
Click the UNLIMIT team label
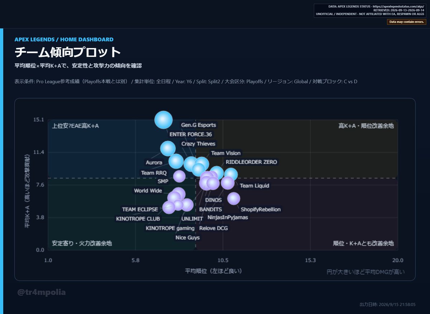(x=192, y=219)
